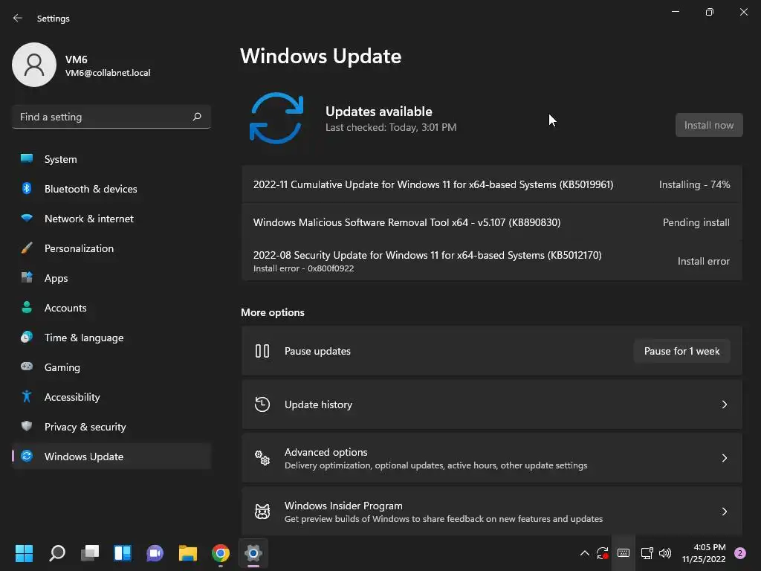Open File Explorer from the taskbar
This screenshot has height=571, width=761.
(188, 553)
